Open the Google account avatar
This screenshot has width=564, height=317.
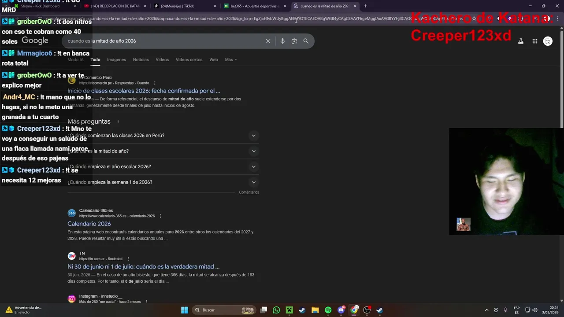point(548,41)
